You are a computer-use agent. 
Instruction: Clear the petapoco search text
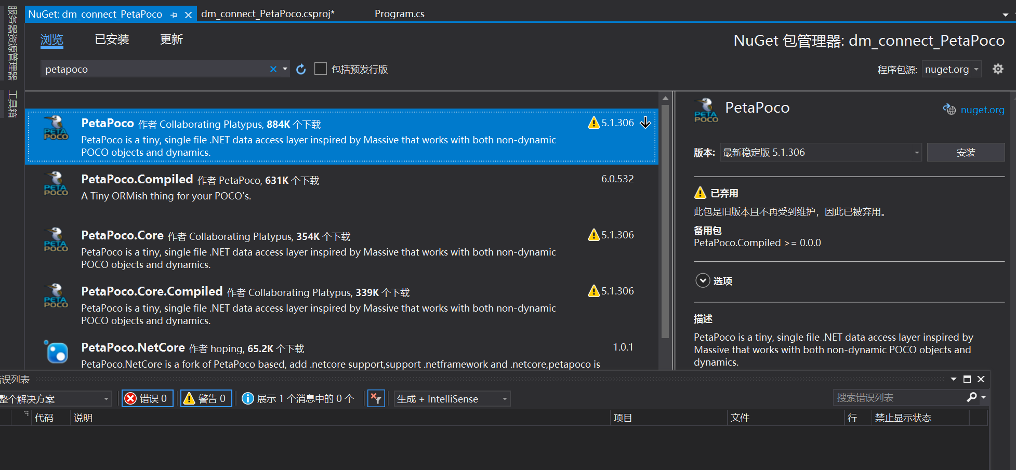tap(273, 69)
